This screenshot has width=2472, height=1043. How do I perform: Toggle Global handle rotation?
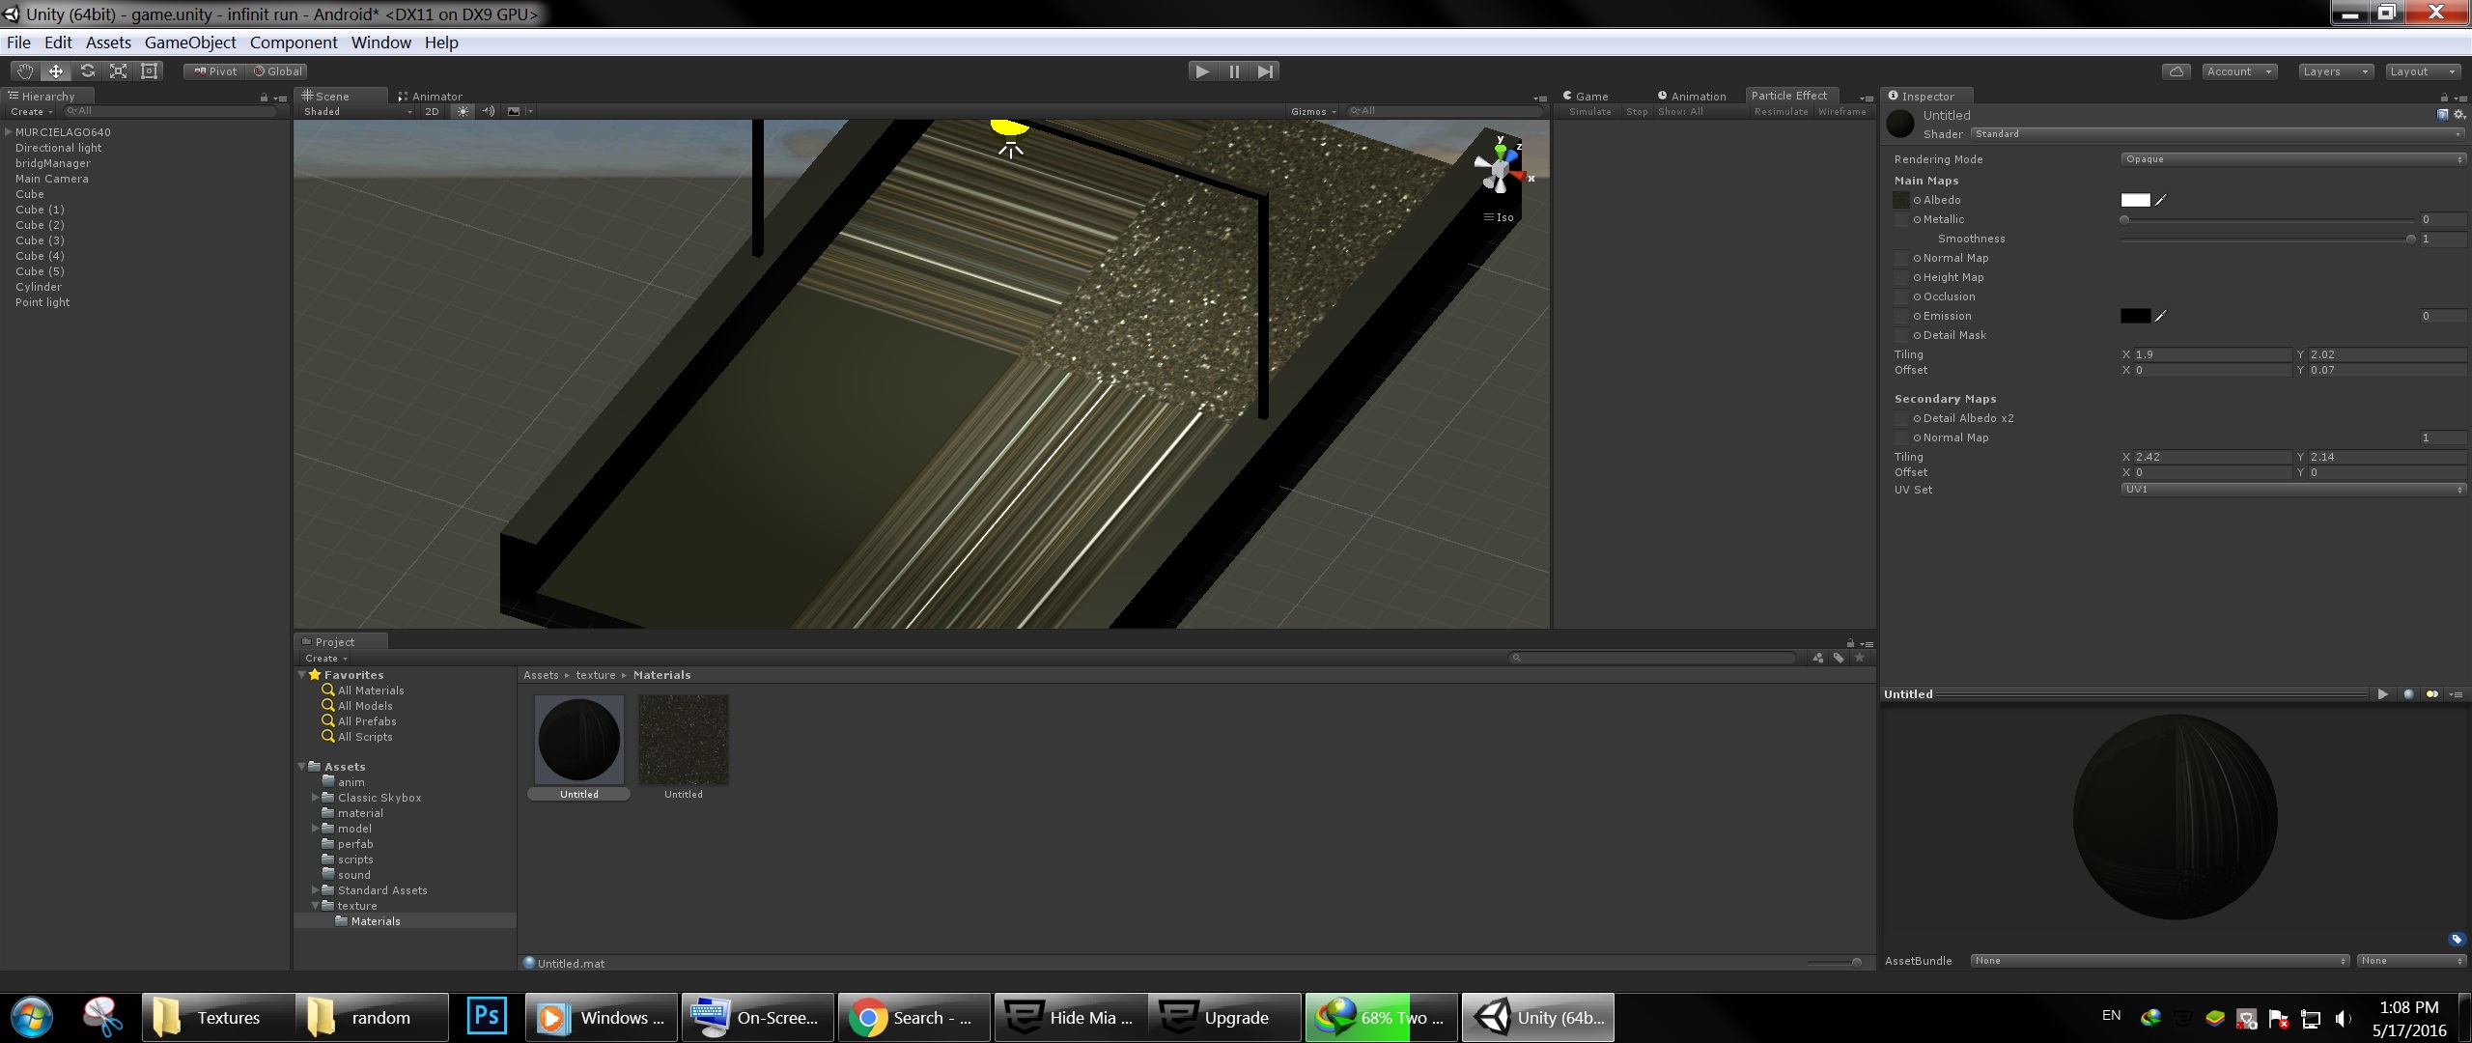(278, 71)
